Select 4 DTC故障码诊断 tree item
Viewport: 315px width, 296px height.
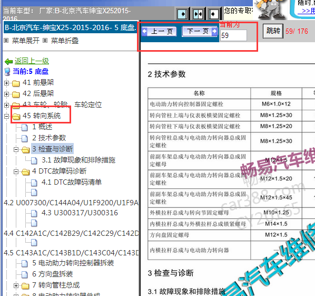60,171
